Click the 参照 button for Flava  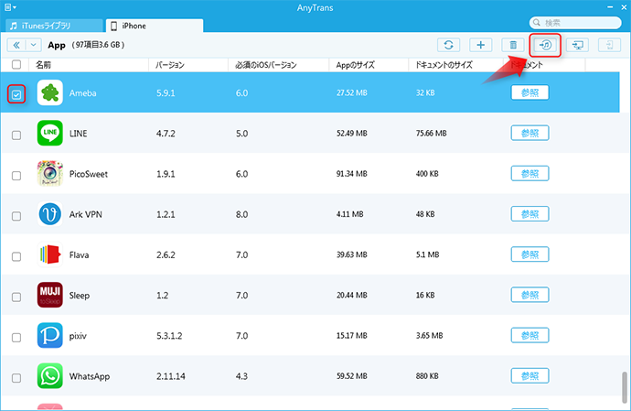(x=530, y=254)
